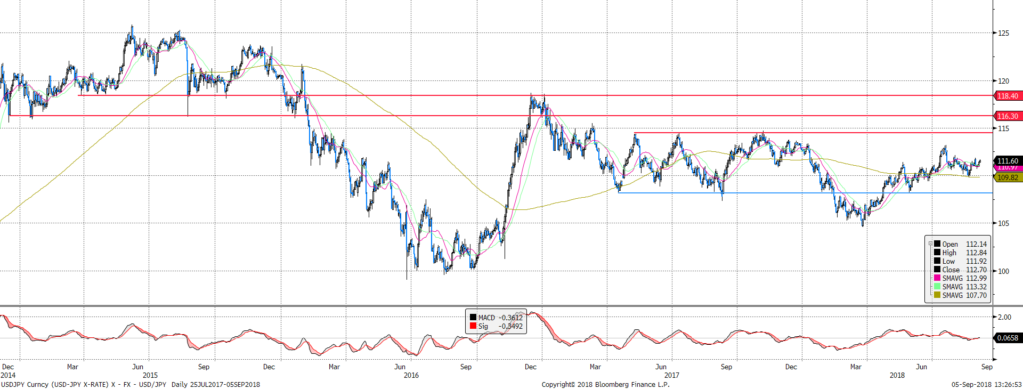Click the red 116.30 price level tag
Viewport: 1023px width, 389px height.
coord(1008,116)
